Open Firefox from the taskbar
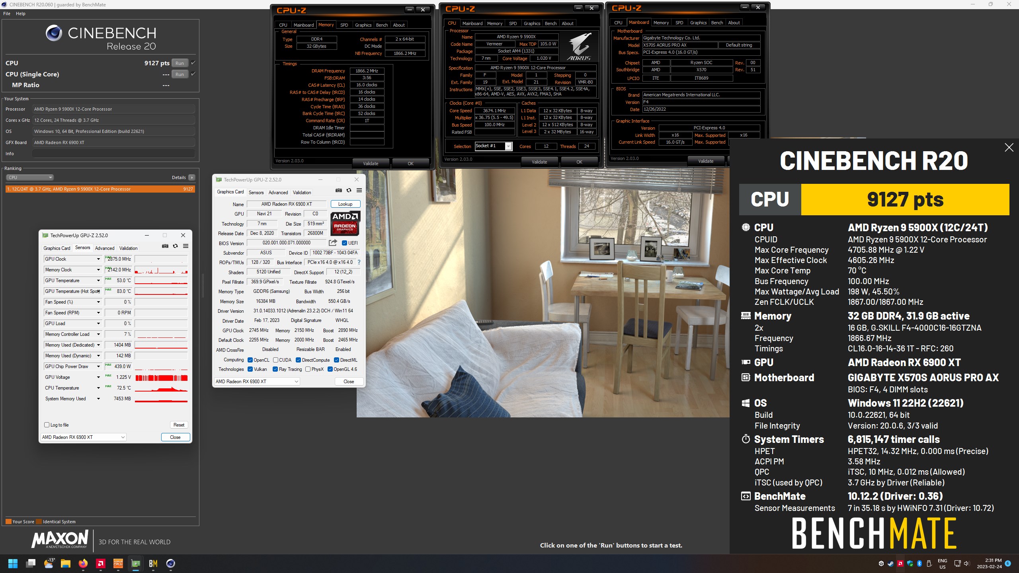This screenshot has width=1019, height=573. (x=83, y=563)
